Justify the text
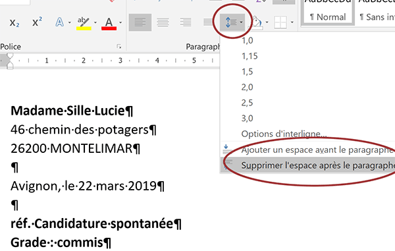Image resolution: width=395 pixels, height=251 pixels. tap(208, 22)
